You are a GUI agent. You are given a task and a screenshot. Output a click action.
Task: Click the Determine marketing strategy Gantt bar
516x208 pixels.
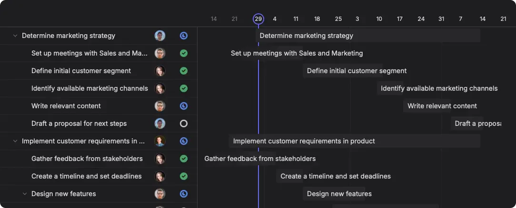coord(368,36)
